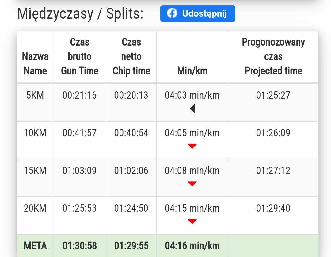Click 5KM gun time 00:21:16

80,95
